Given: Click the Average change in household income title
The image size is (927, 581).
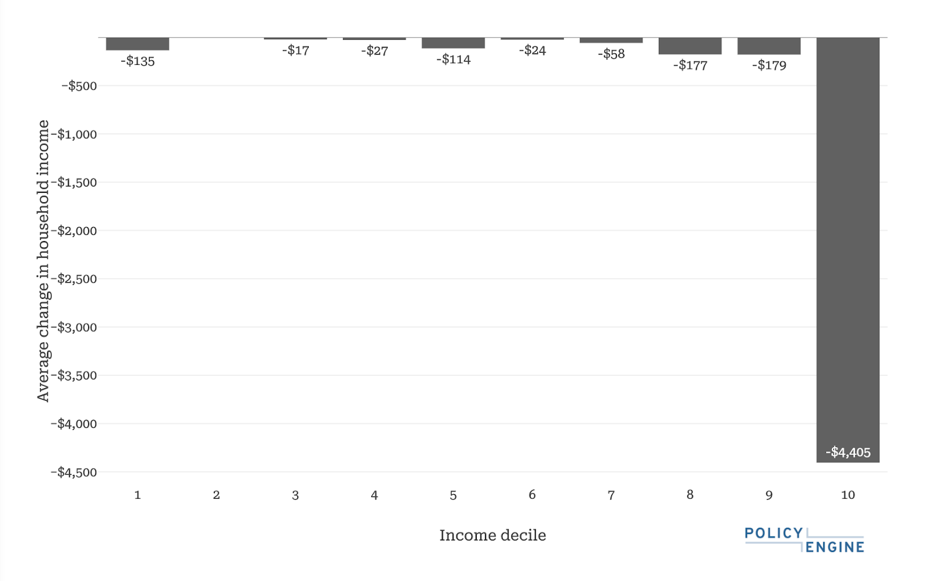Looking at the screenshot, I should pos(43,261).
